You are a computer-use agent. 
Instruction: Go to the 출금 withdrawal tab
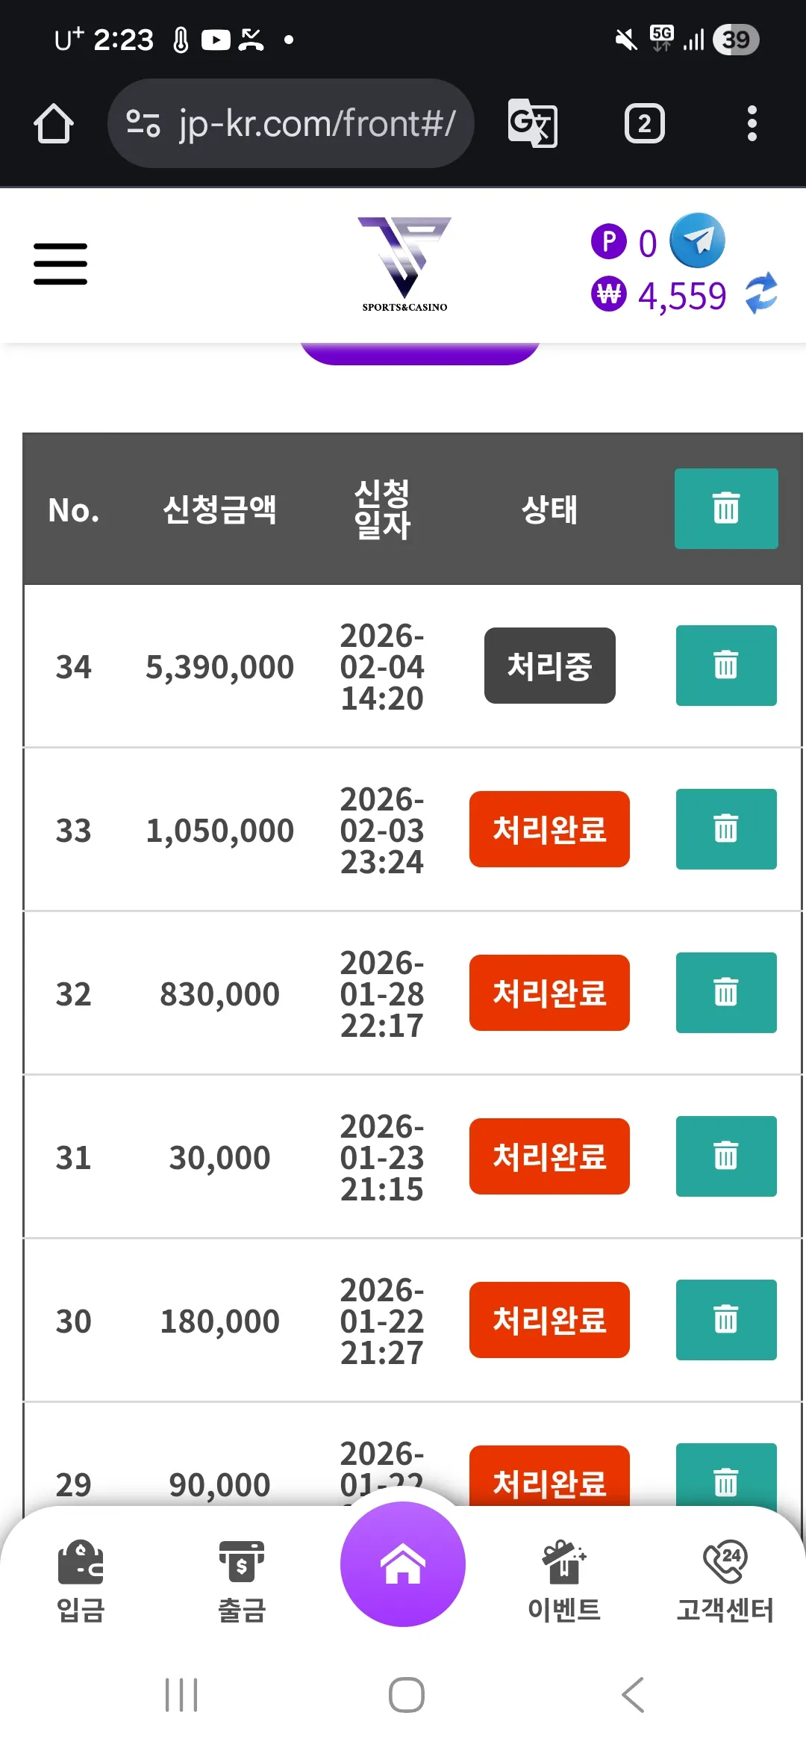pyautogui.click(x=241, y=1581)
